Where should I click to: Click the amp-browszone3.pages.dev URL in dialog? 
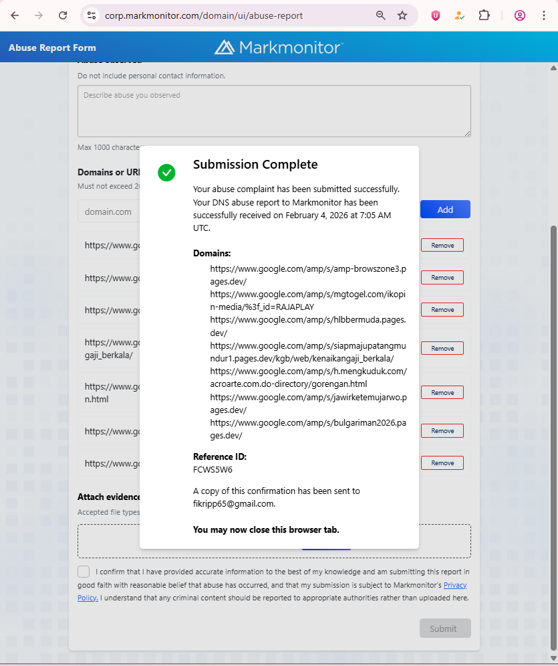tap(308, 275)
